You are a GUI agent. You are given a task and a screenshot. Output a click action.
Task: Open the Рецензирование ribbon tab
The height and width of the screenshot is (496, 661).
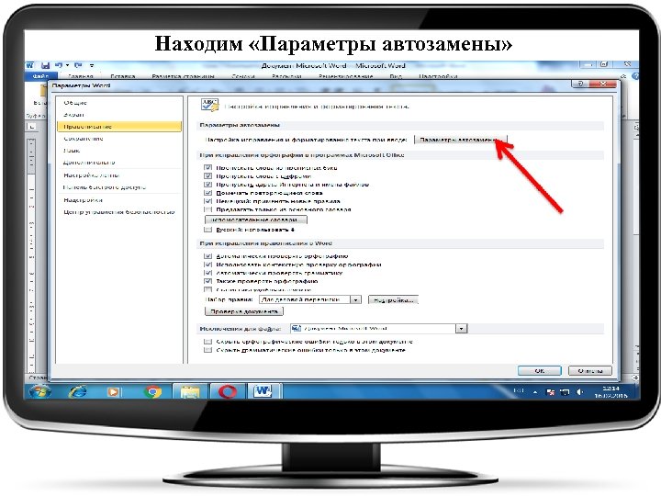tap(346, 76)
